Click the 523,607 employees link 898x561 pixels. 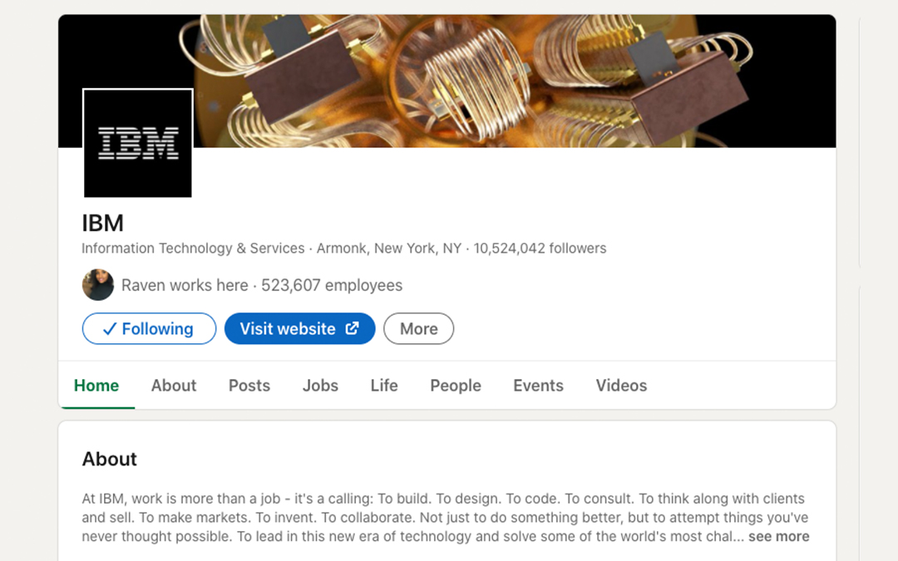332,285
